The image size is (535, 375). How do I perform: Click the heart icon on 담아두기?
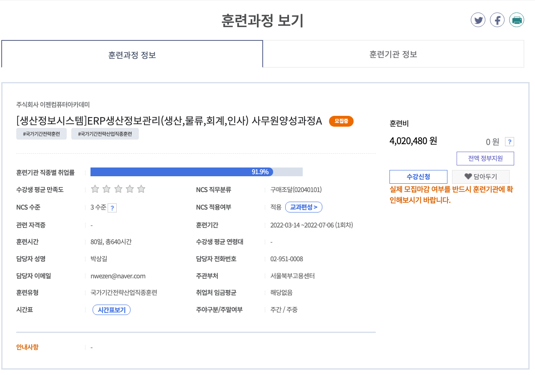coord(468,177)
